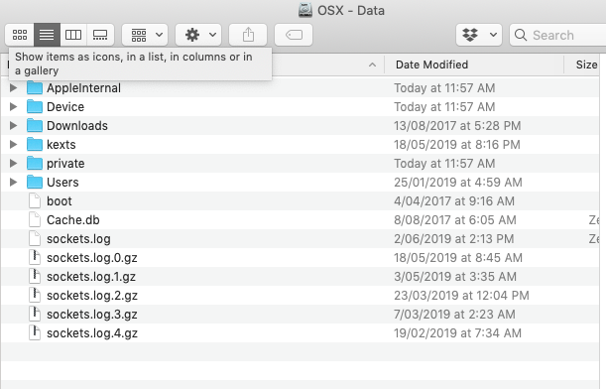Select the Downloads folder icon

pos(35,125)
